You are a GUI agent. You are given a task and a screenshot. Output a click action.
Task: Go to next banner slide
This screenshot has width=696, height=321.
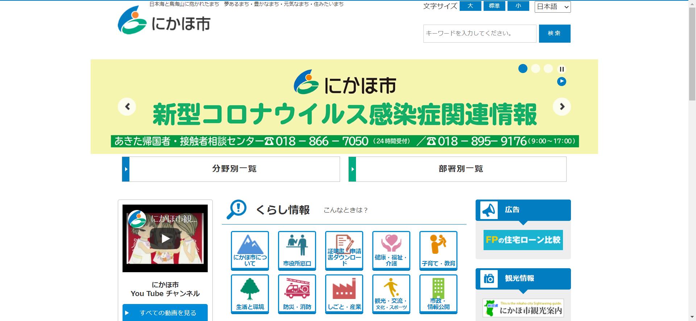point(562,107)
